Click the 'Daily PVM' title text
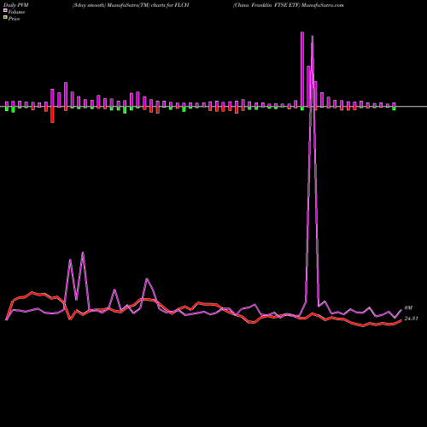The height and width of the screenshot is (427, 427). pos(16,5)
